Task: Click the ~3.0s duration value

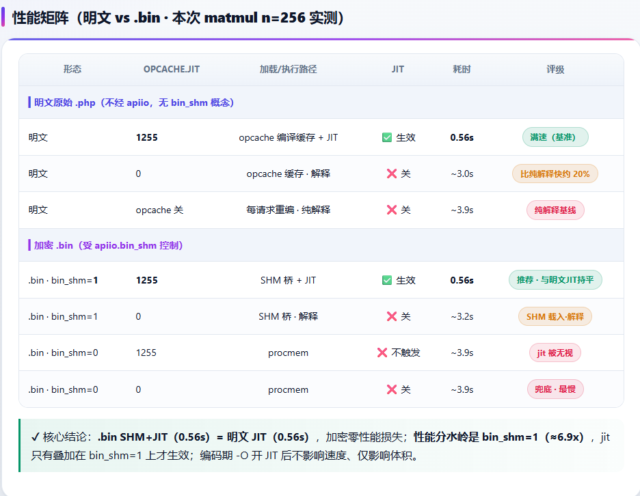Action: [462, 174]
